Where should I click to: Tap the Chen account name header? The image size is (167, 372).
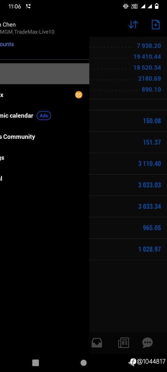click(8, 25)
